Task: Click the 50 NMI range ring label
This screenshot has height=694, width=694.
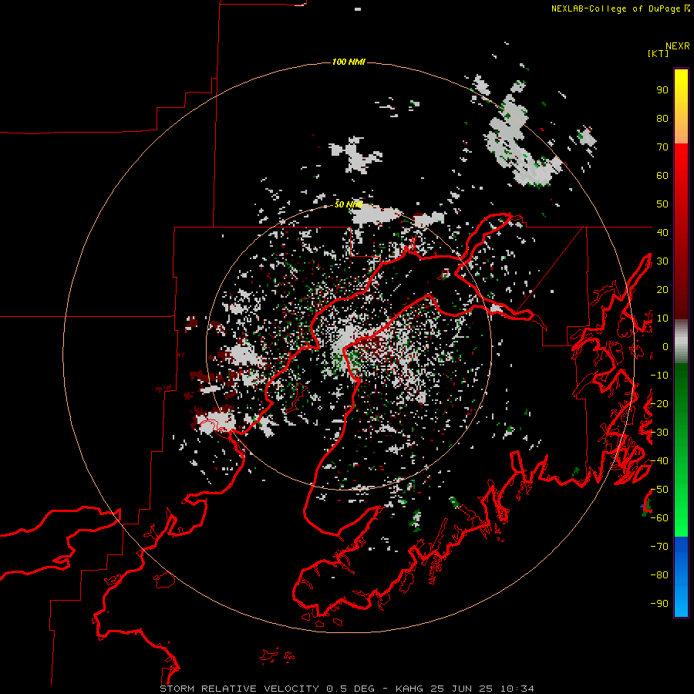Action: click(x=349, y=204)
